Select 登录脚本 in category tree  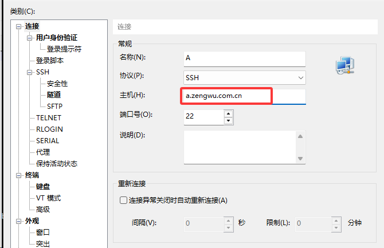(x=50, y=61)
